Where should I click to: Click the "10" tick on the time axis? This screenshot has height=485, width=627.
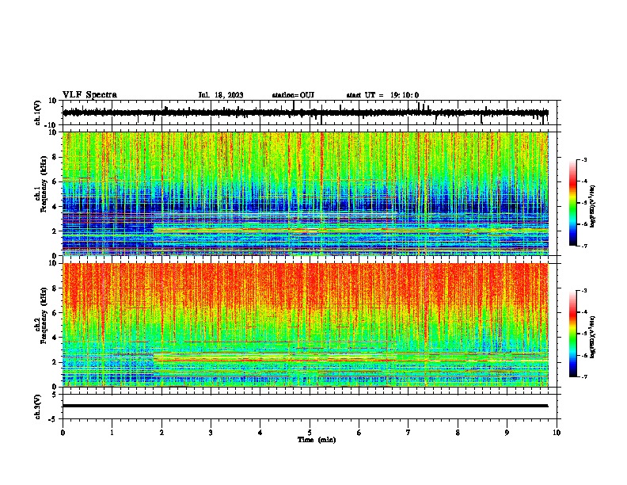click(557, 433)
